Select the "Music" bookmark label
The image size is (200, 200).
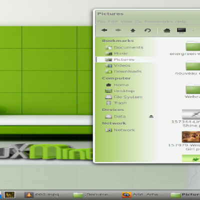click(121, 53)
